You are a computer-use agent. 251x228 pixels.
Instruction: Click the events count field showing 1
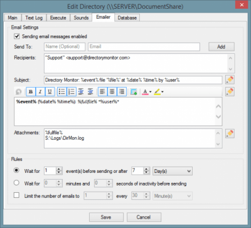point(50,171)
